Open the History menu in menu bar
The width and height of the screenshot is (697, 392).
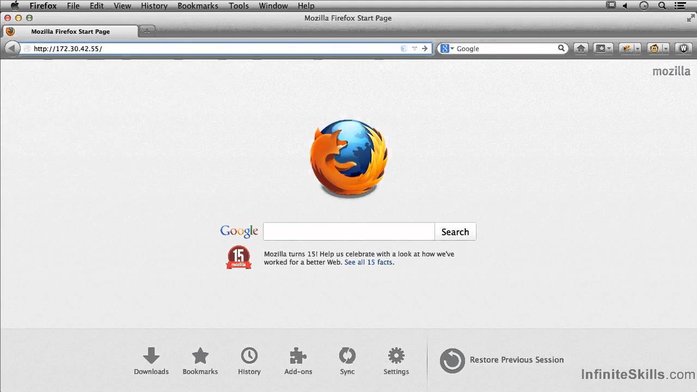point(154,5)
